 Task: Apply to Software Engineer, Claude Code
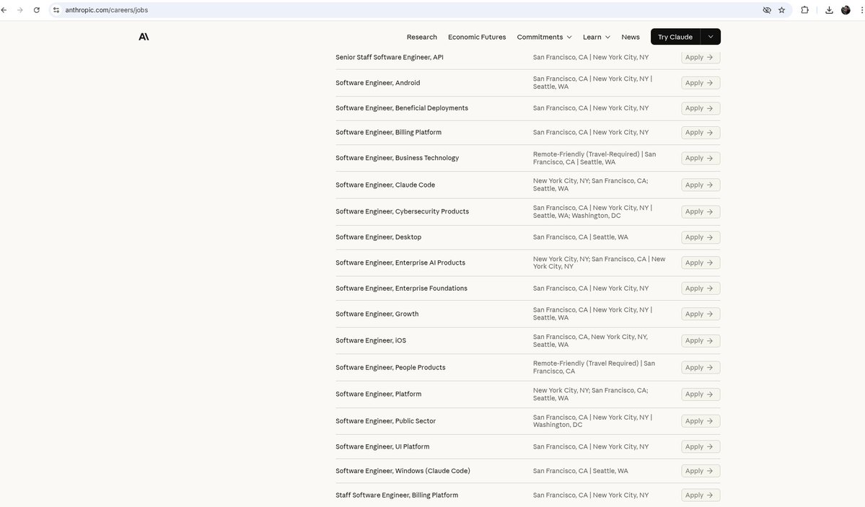pos(700,185)
